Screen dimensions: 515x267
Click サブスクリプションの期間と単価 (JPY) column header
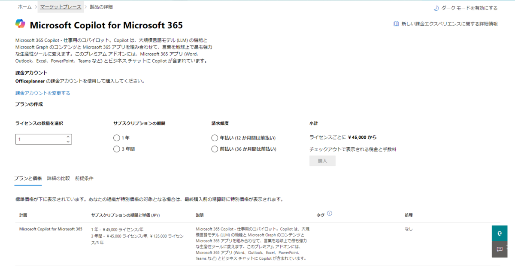(x=125, y=215)
